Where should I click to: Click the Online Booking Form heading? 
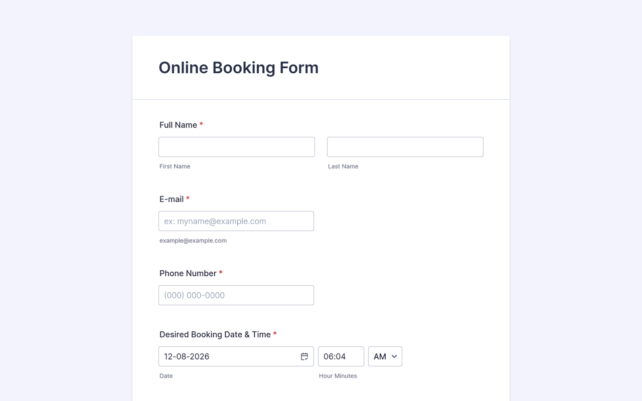pyautogui.click(x=239, y=68)
